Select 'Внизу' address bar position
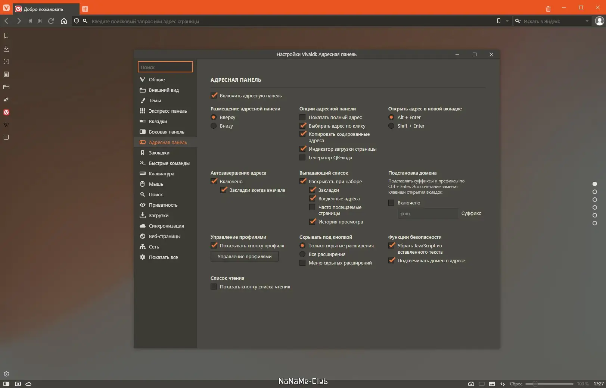 click(214, 126)
